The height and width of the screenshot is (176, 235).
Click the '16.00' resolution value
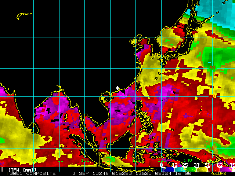(183, 173)
